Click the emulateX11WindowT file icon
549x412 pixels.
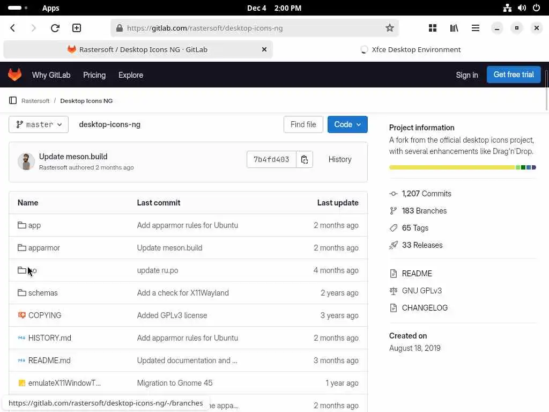click(x=21, y=383)
